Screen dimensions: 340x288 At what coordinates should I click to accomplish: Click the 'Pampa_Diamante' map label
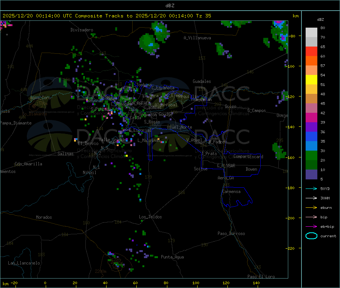(15, 123)
